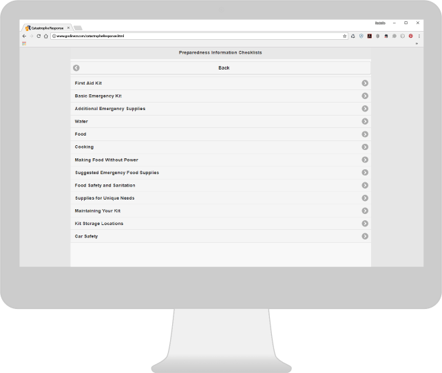Open Making Food Without Power
Image resolution: width=442 pixels, height=373 pixels.
click(x=220, y=160)
